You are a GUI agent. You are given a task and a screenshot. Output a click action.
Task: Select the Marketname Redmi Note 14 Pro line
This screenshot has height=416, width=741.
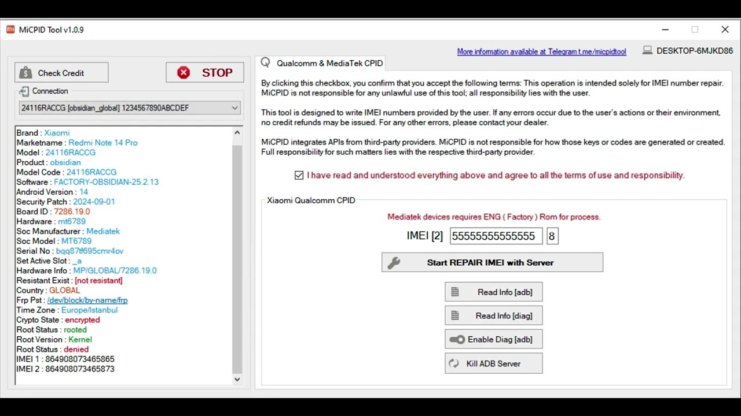coord(77,143)
